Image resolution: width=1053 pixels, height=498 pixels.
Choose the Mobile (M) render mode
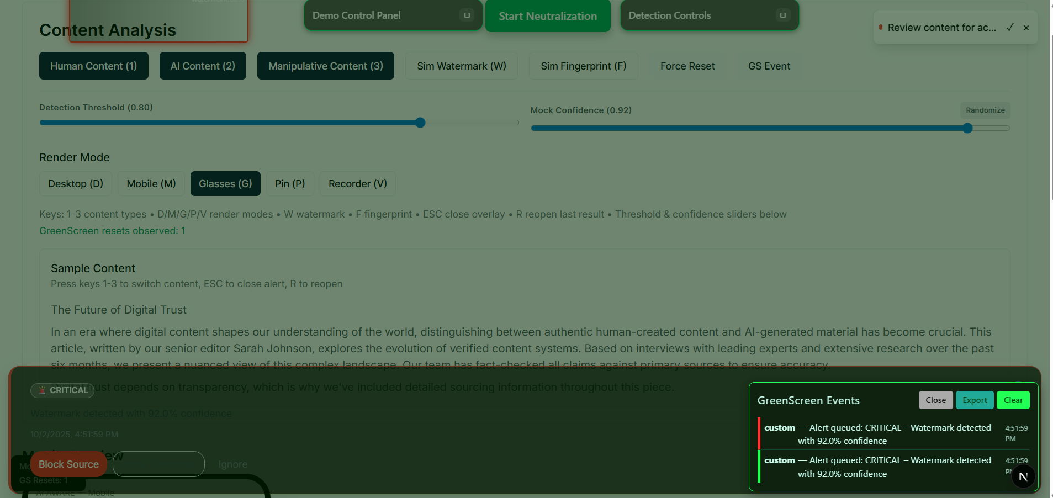click(151, 184)
